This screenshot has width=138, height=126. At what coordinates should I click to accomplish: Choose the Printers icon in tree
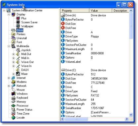[x=13, y=34]
